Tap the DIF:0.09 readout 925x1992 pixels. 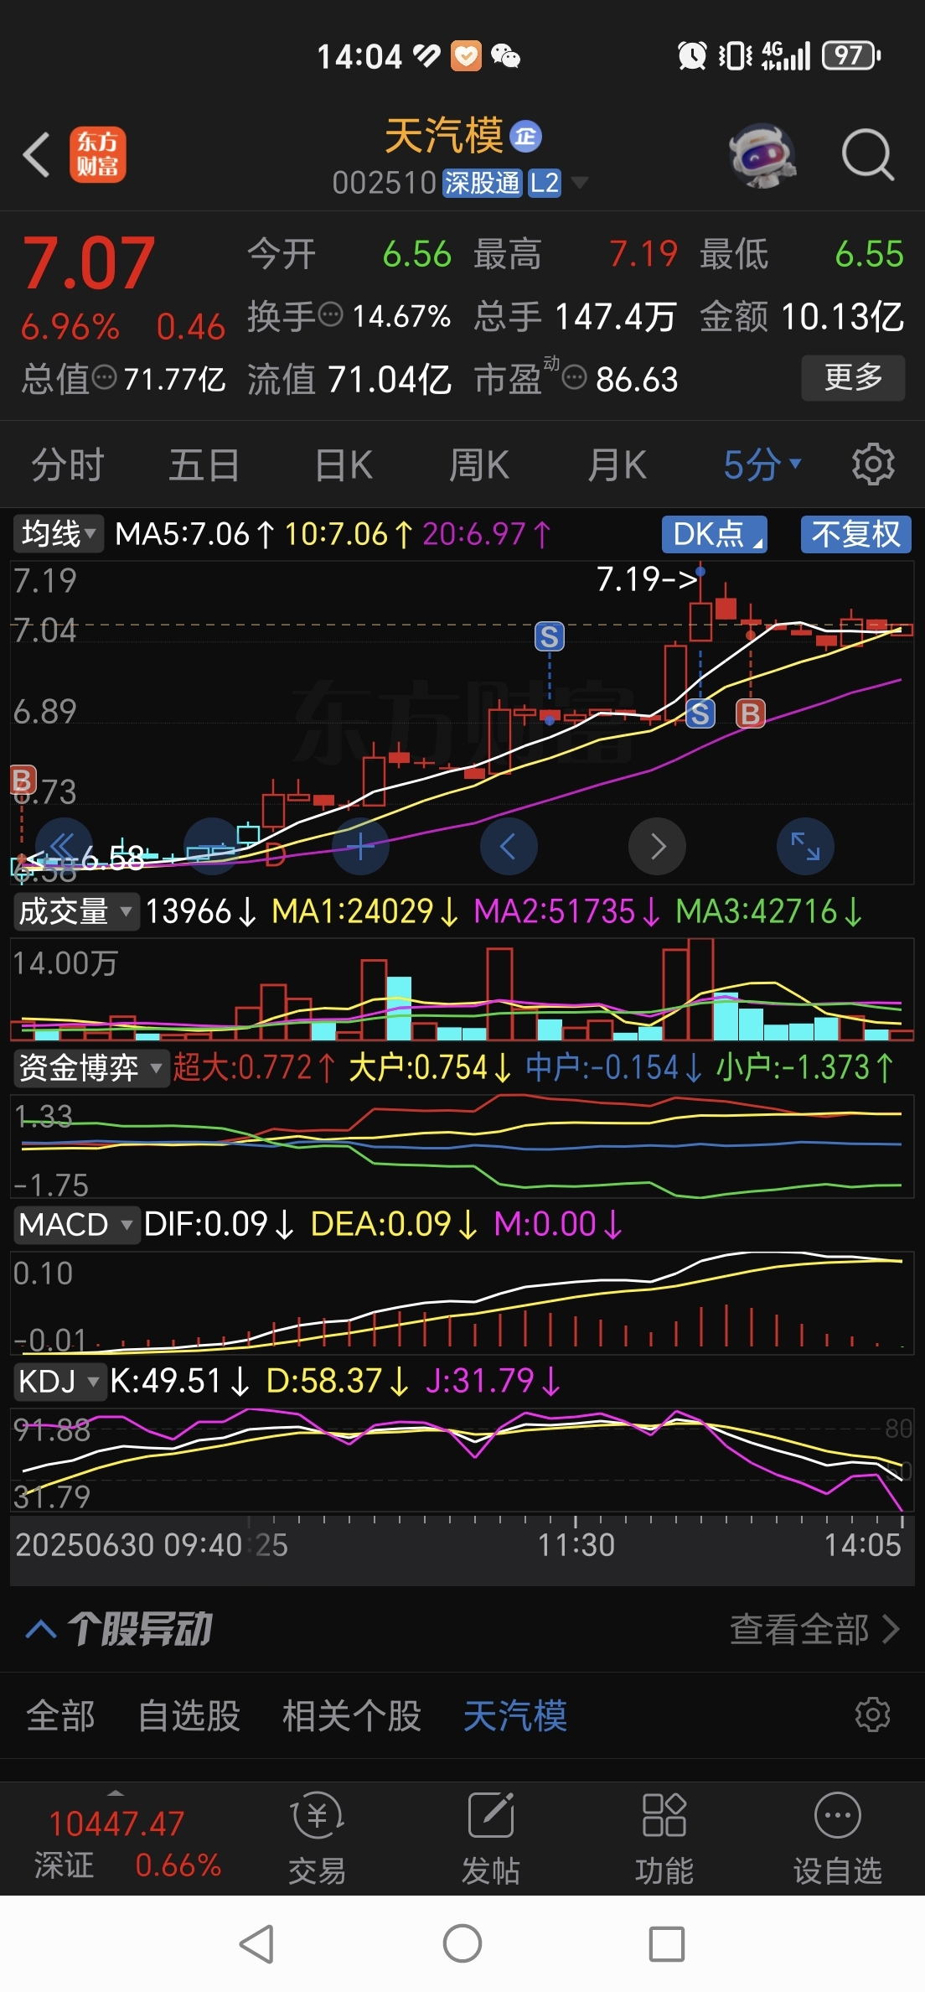point(220,1224)
